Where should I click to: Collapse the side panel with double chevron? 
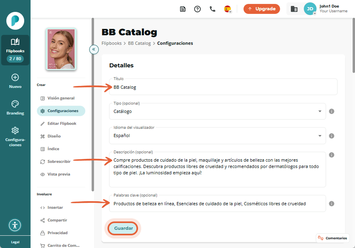(94, 49)
